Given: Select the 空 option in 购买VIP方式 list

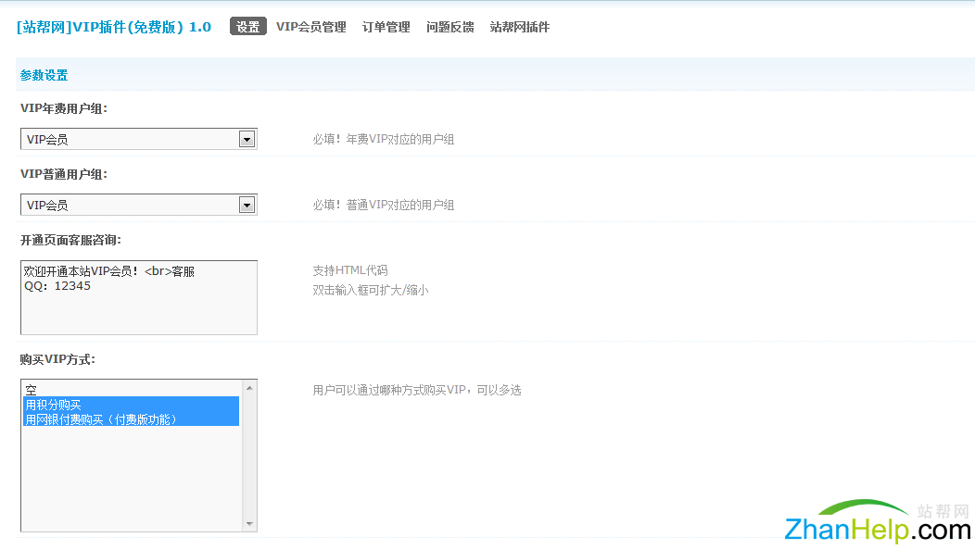Looking at the screenshot, I should click(x=93, y=390).
